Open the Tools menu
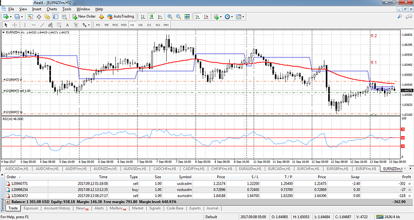Image resolution: width=414 pixels, height=220 pixels. pyautogui.click(x=67, y=9)
